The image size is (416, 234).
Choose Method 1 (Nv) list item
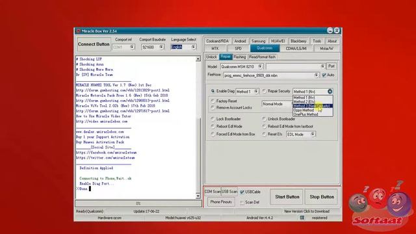[x=313, y=97]
